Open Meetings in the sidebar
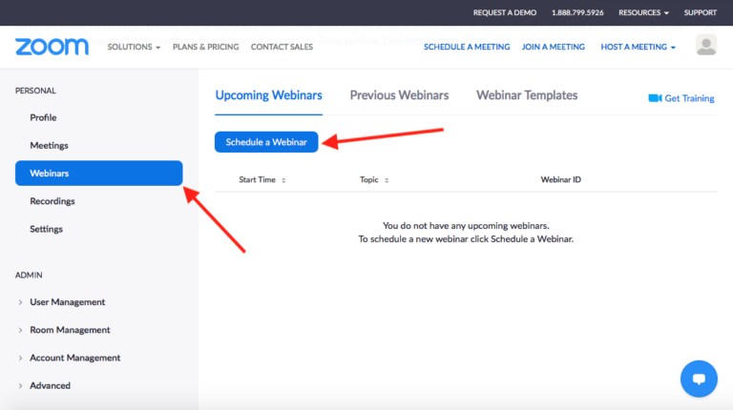This screenshot has height=410, width=733. (49, 146)
